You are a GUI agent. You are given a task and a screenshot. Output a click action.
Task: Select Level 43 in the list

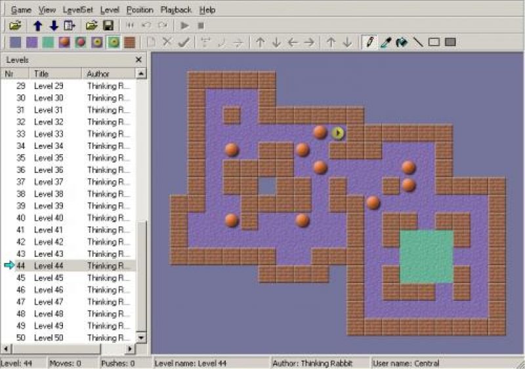68,254
